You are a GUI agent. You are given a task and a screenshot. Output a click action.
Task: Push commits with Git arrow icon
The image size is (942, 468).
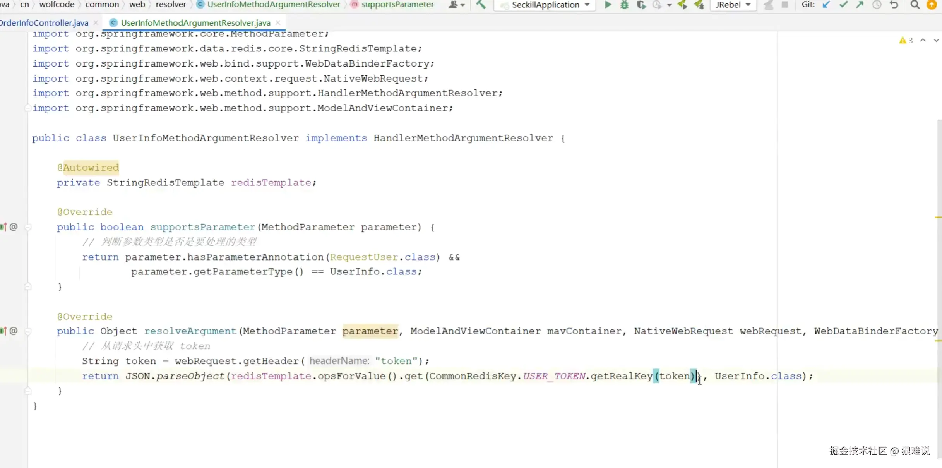coord(860,5)
